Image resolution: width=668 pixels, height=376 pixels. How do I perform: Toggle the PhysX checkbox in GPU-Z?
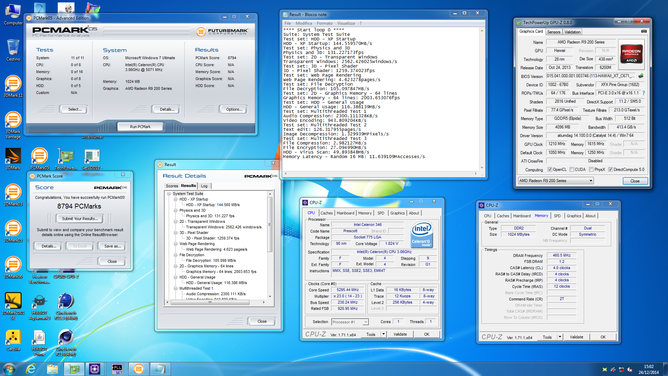(x=591, y=170)
